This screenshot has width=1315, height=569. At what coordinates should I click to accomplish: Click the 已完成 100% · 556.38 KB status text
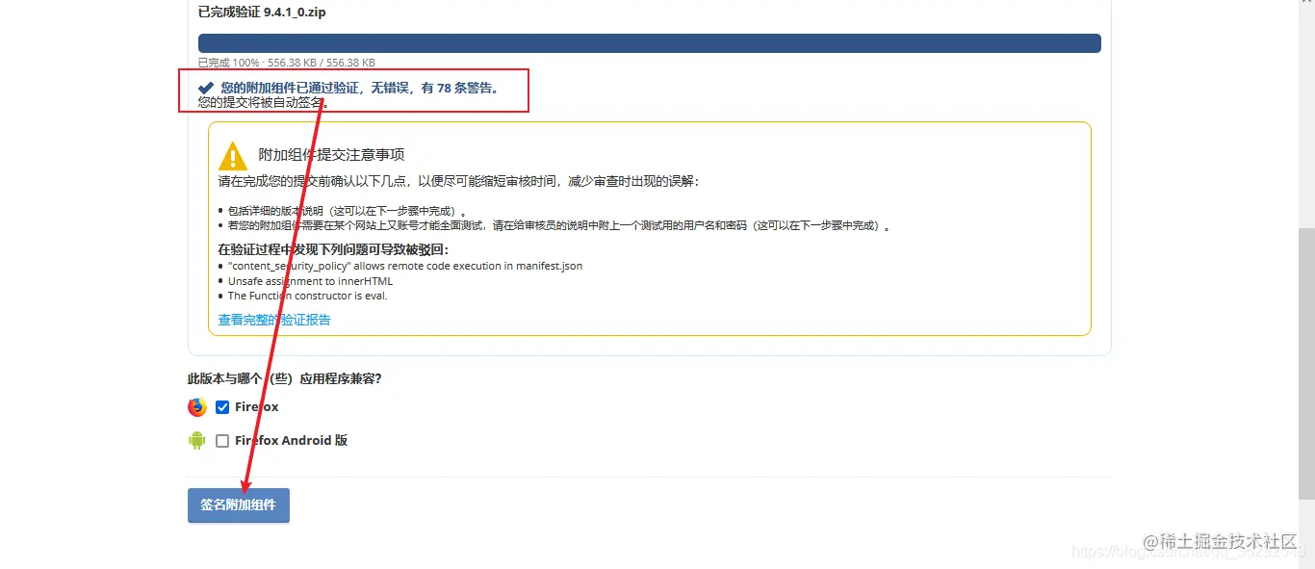(287, 63)
